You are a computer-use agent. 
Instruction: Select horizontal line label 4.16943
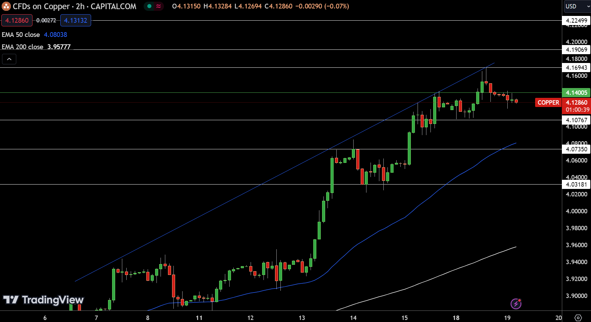click(576, 67)
